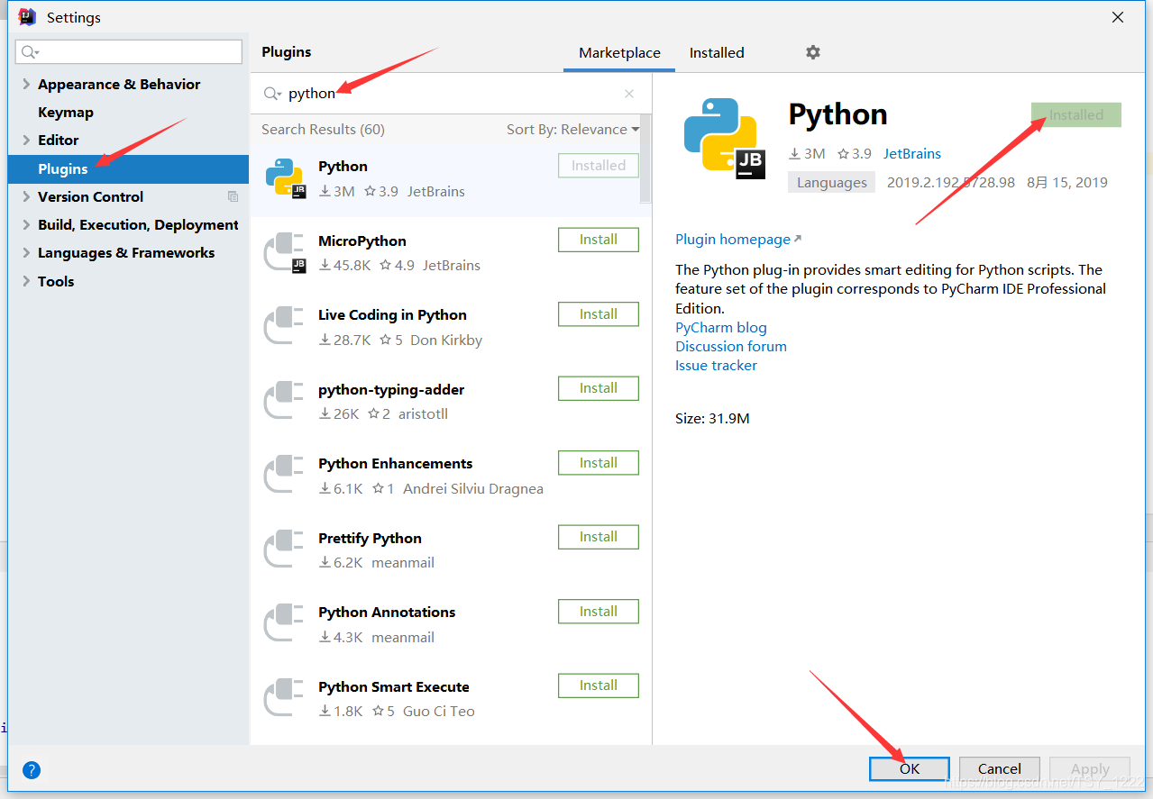Viewport: 1153px width, 799px height.
Task: Click the MicroPython plugin icon
Action: [286, 252]
